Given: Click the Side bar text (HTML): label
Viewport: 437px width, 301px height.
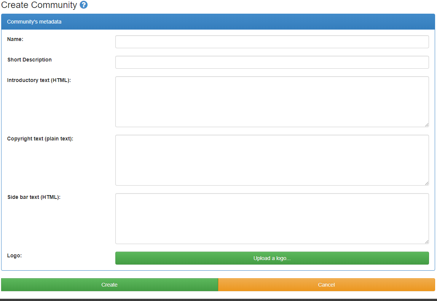Looking at the screenshot, I should pyautogui.click(x=34, y=197).
